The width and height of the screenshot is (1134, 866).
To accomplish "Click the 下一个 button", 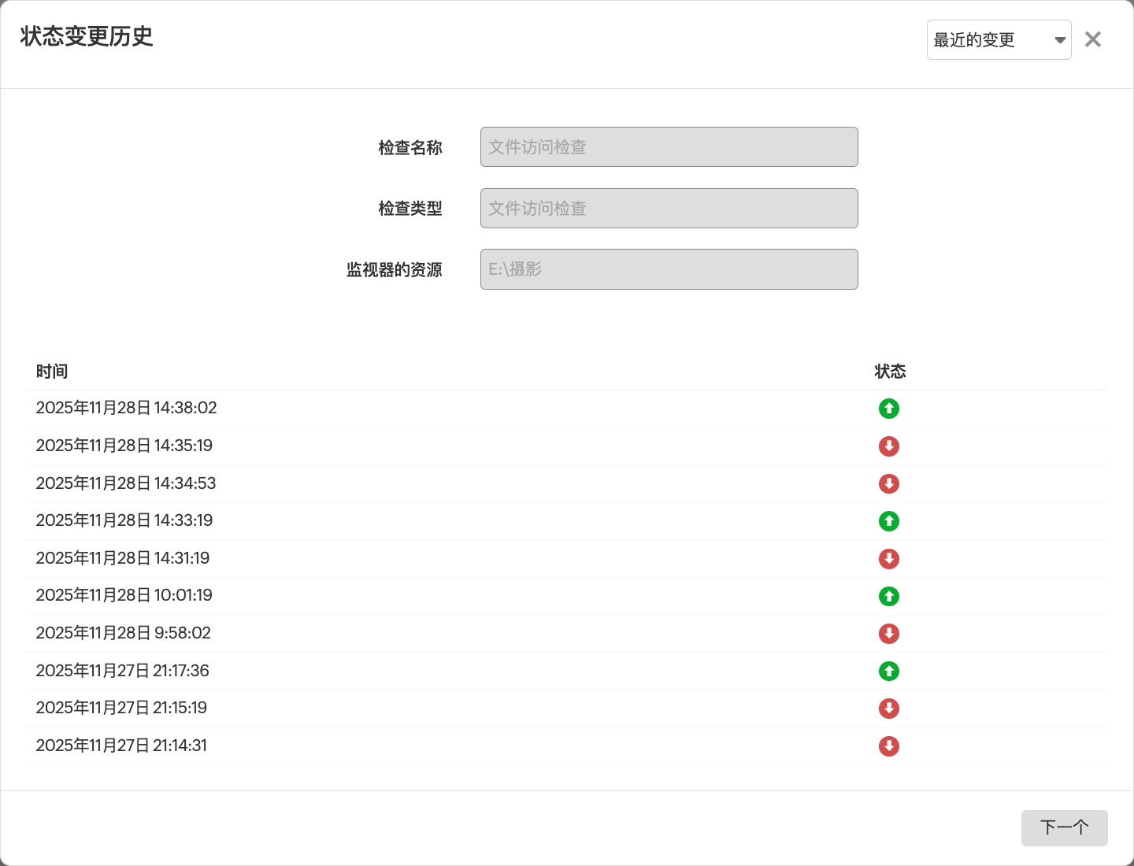I will (x=1064, y=827).
